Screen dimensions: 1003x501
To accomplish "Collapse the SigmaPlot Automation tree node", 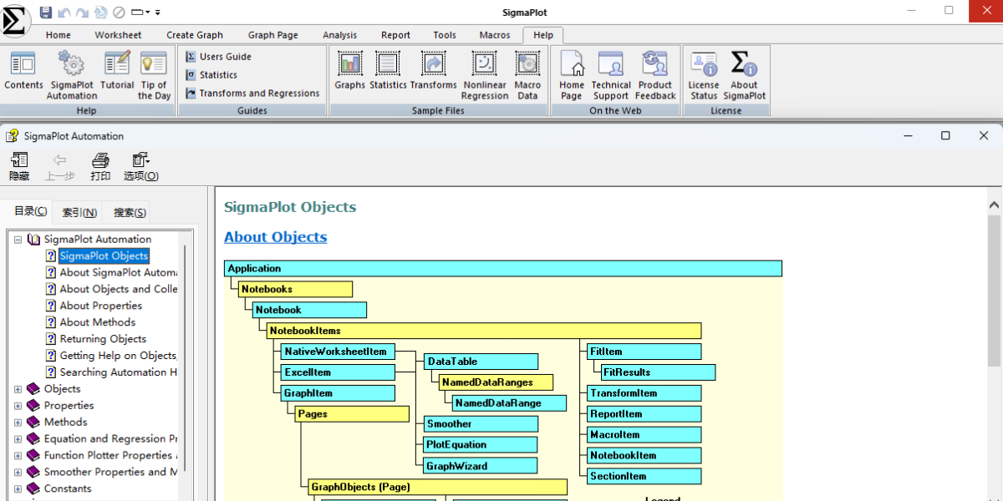I will click(18, 240).
